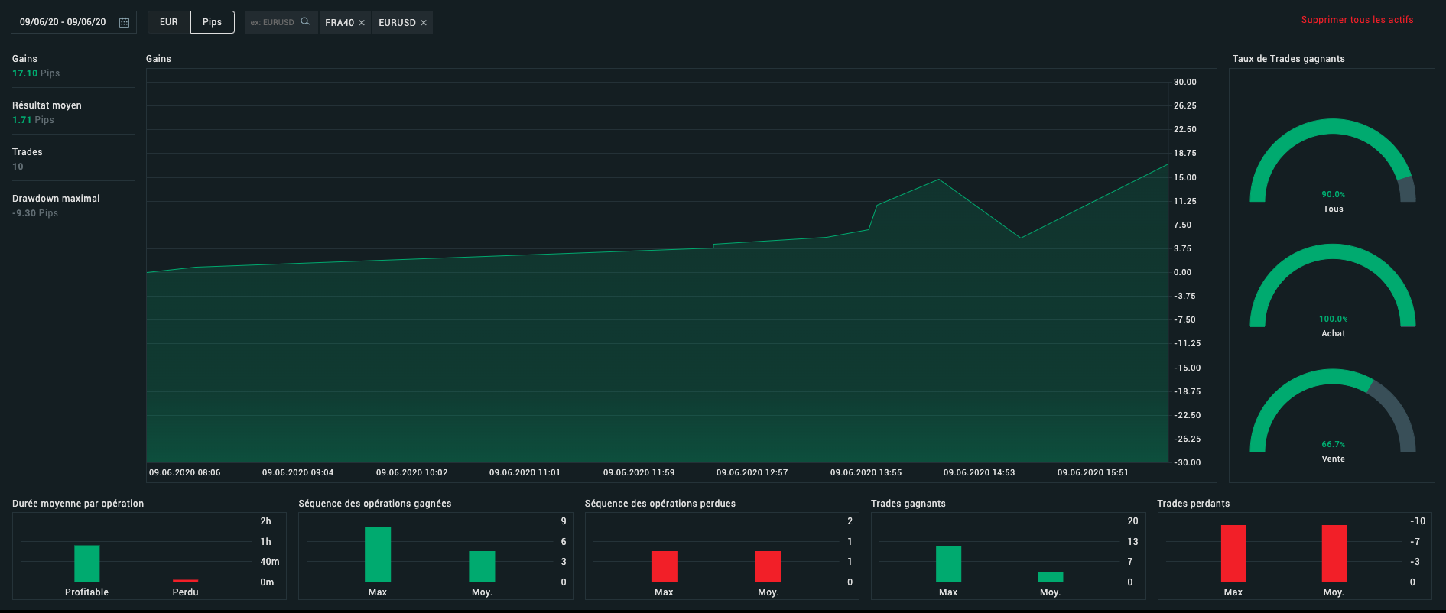
Task: Click the Max bar in Trades gagnants
Action: 948,563
